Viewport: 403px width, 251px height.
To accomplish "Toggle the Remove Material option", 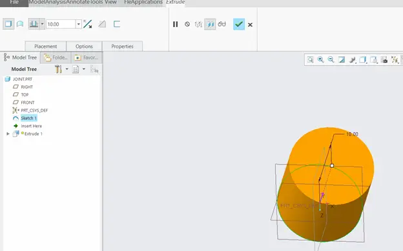I will 102,24.
